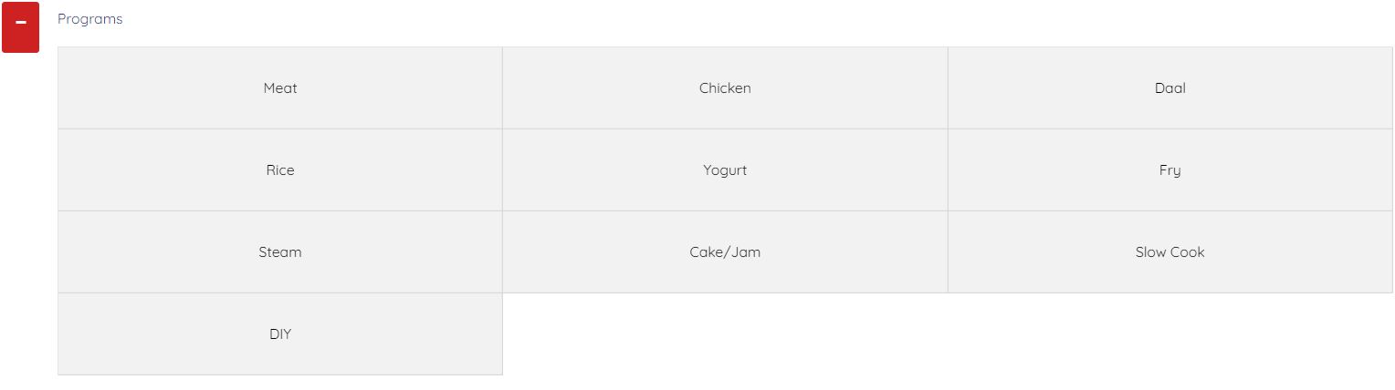The width and height of the screenshot is (1395, 390).
Task: Click the Meat grid tile
Action: 280,88
